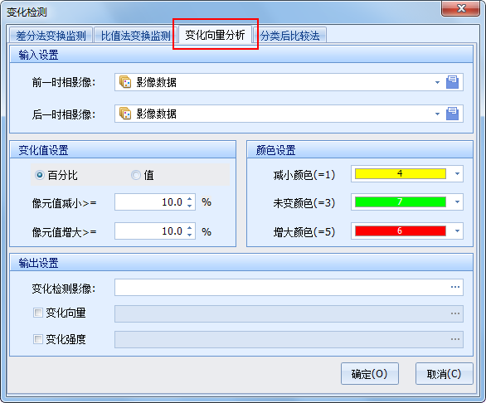This screenshot has height=403, width=486.
Task: Enable the 变化向量 checkbox
Action: coord(38,313)
